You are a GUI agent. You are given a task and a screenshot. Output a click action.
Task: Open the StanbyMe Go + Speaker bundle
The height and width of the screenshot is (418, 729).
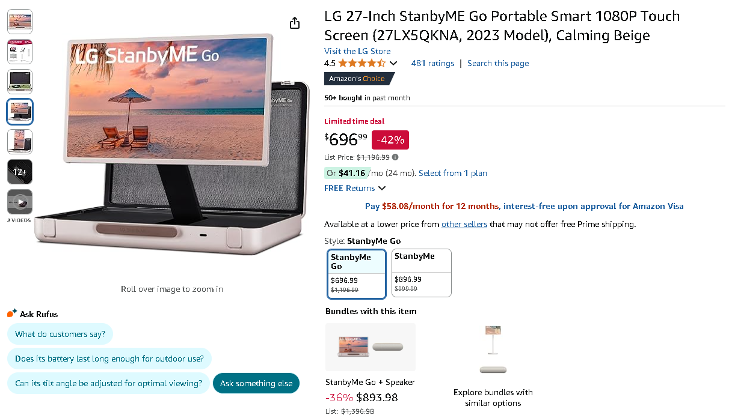tap(370, 347)
